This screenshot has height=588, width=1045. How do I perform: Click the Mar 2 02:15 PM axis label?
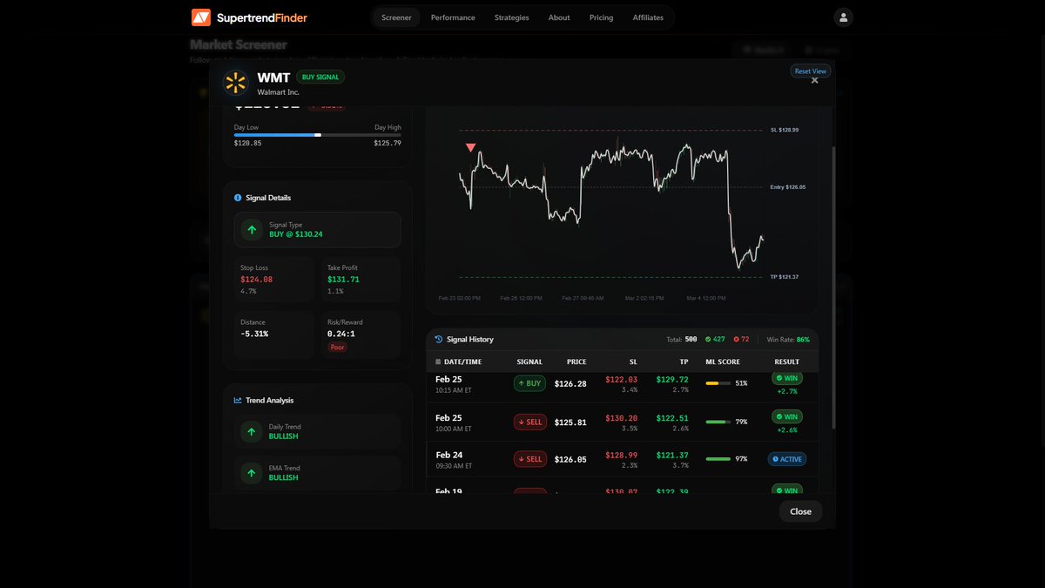pos(643,298)
